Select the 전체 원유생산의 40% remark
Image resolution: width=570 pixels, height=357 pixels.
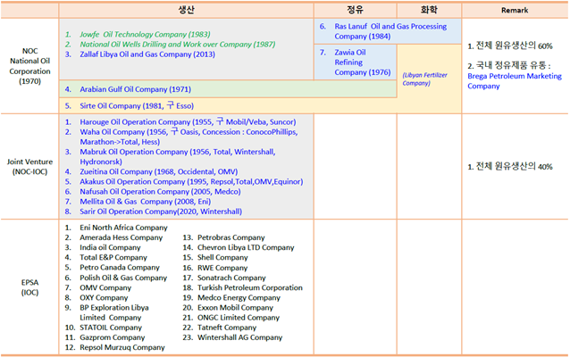[509, 167]
